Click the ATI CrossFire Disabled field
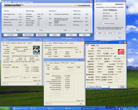 (x=110, y=82)
